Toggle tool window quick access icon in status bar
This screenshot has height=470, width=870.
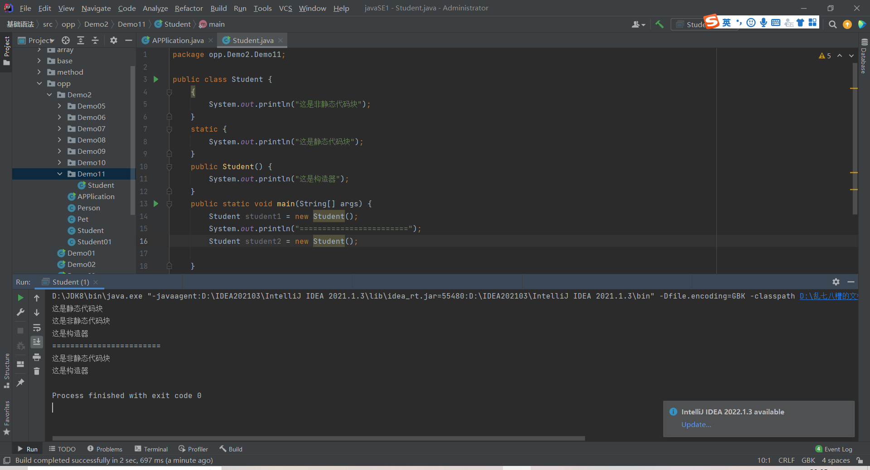pos(7,461)
